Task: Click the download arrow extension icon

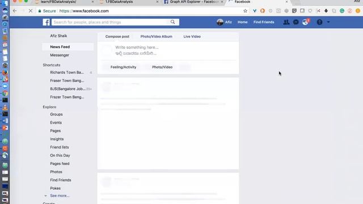Action: (x=326, y=11)
